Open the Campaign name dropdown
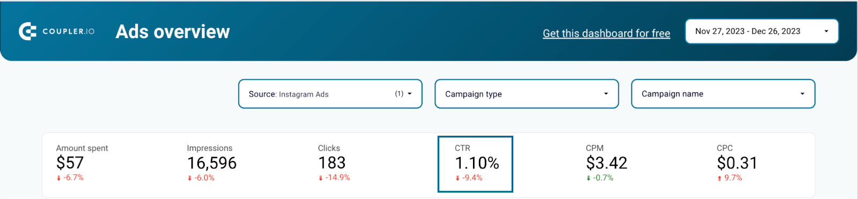This screenshot has width=858, height=199. point(723,94)
